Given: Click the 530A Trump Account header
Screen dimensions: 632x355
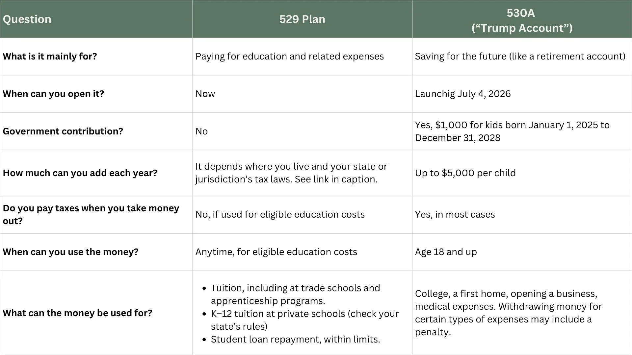Looking at the screenshot, I should pyautogui.click(x=522, y=19).
